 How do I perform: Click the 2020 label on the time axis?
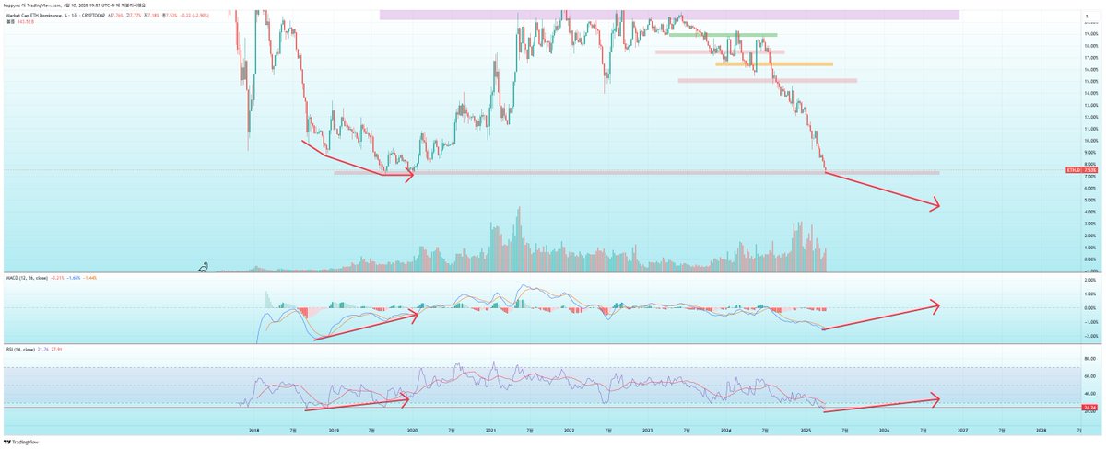point(412,429)
